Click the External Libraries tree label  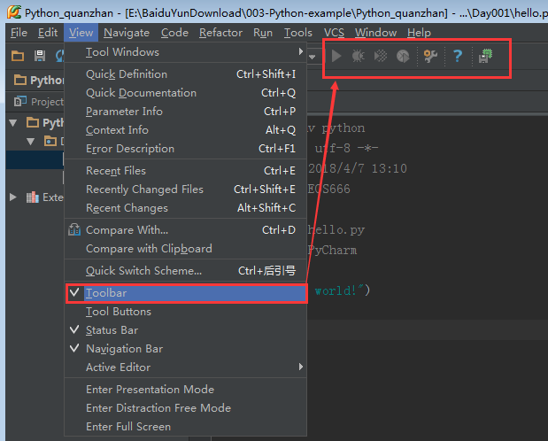click(x=53, y=197)
